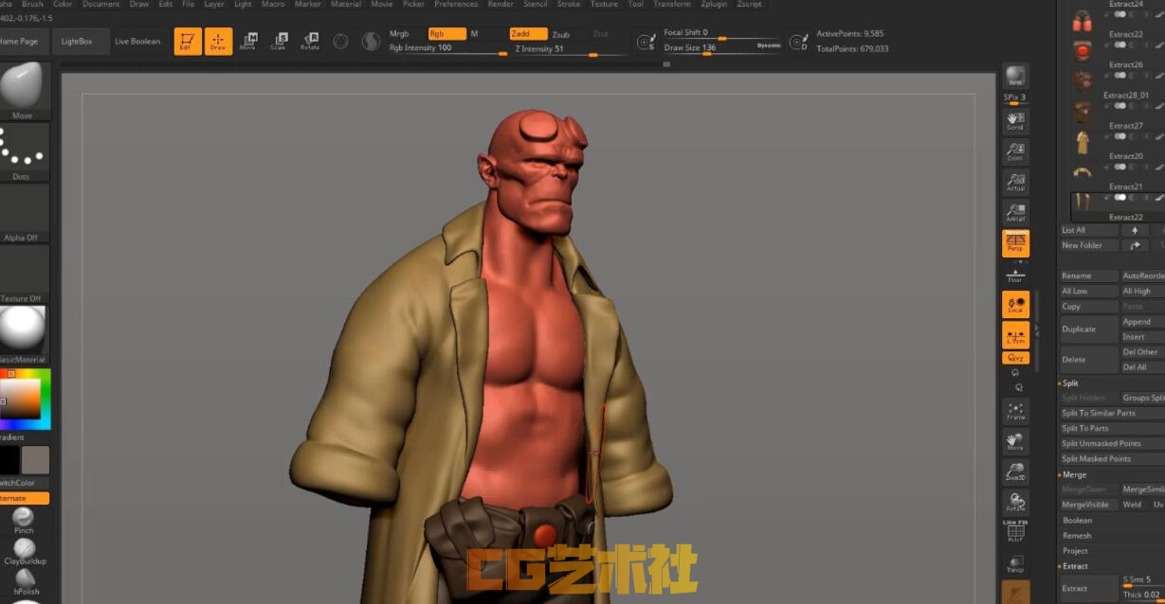Toggle Transp transparency mode

[x=1015, y=563]
